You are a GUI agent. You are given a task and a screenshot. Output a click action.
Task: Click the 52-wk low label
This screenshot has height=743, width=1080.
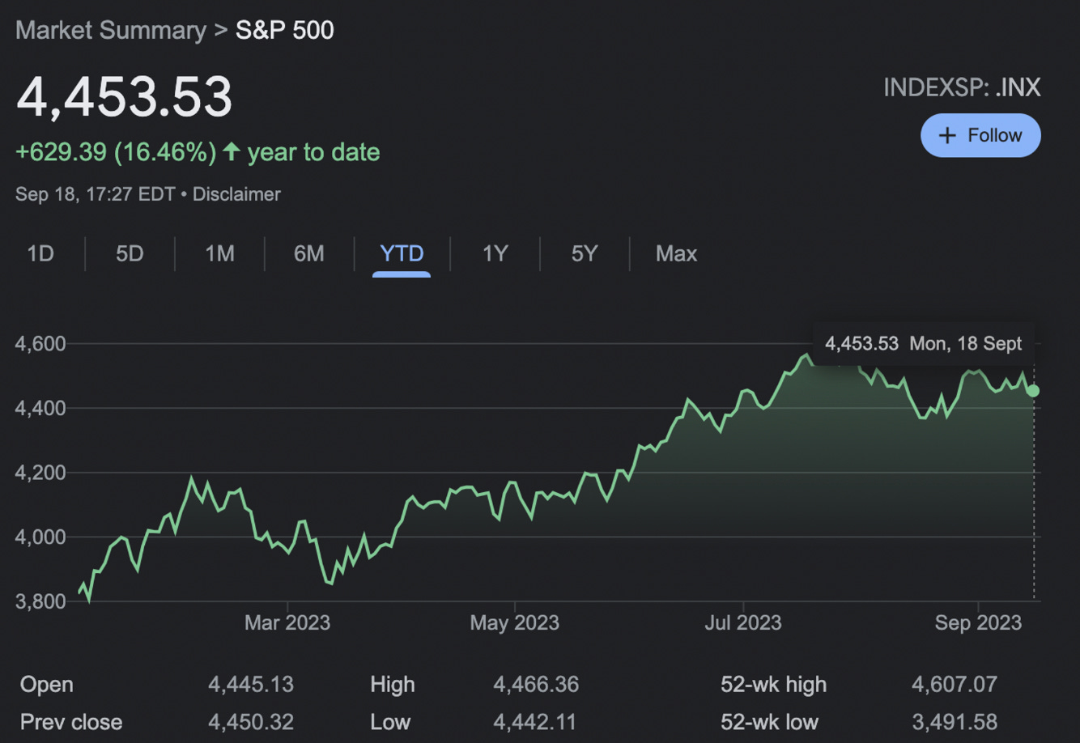[x=770, y=722]
